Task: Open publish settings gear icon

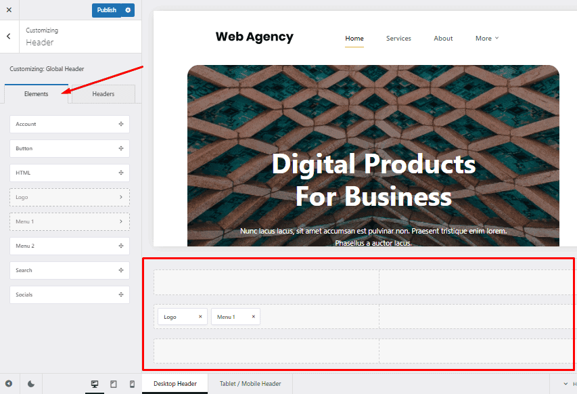Action: pos(128,10)
